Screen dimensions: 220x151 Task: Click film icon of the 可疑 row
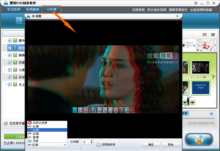point(15,62)
